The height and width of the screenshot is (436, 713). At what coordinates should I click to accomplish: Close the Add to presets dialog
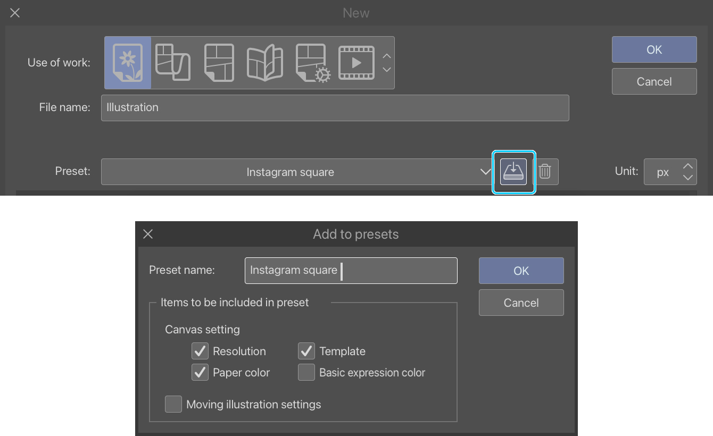[148, 234]
